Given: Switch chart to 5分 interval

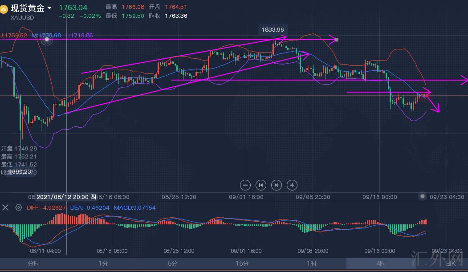Looking at the screenshot, I should click(173, 264).
